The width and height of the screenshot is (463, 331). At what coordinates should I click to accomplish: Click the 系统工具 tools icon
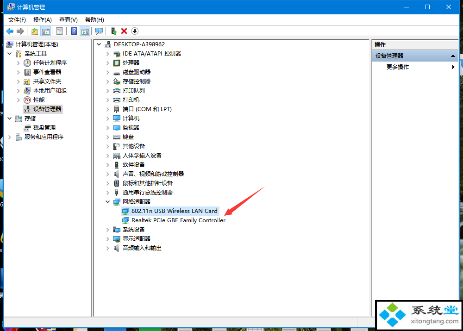pos(19,53)
